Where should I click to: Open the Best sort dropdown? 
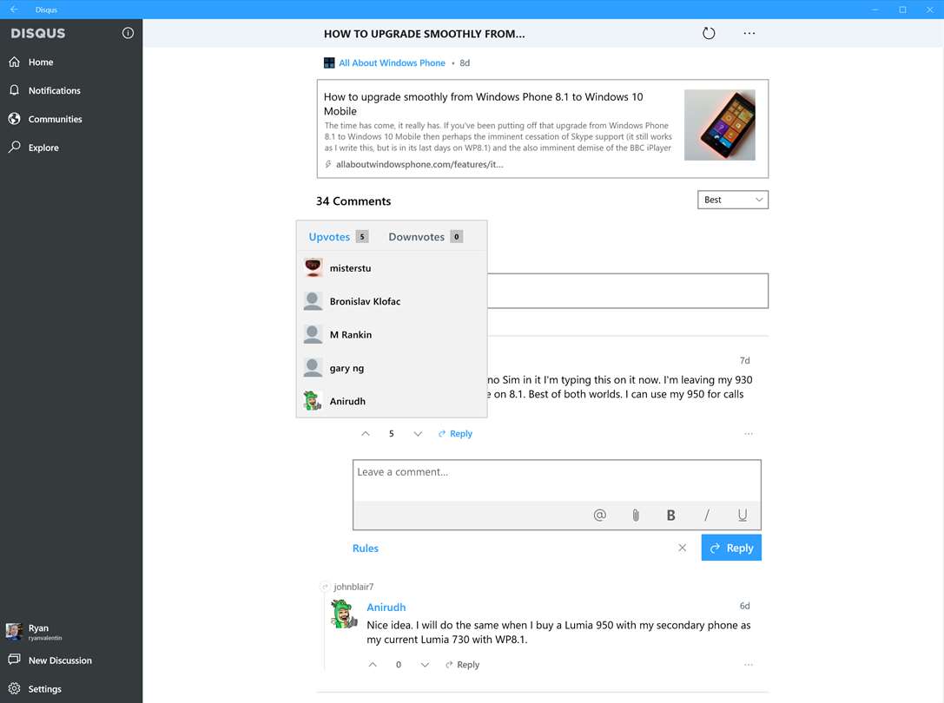[733, 200]
